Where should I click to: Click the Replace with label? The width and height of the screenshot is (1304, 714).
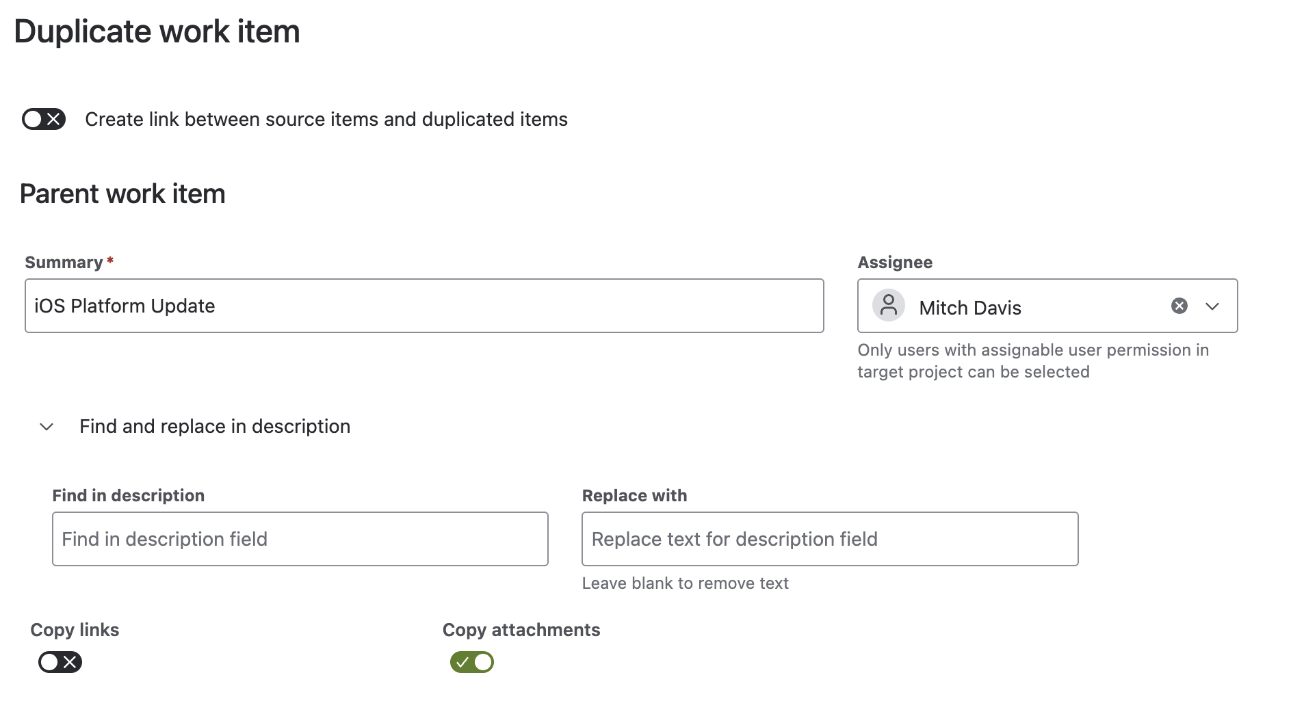point(634,496)
